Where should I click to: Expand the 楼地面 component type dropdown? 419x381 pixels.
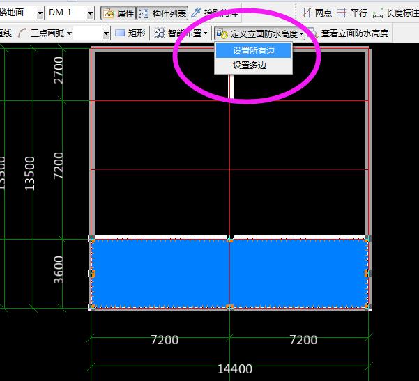[x=40, y=13]
